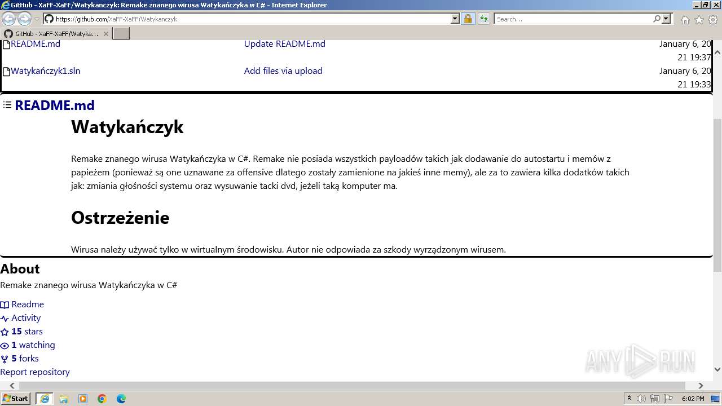Open the Readme sidebar link
This screenshot has width=722, height=406.
28,304
